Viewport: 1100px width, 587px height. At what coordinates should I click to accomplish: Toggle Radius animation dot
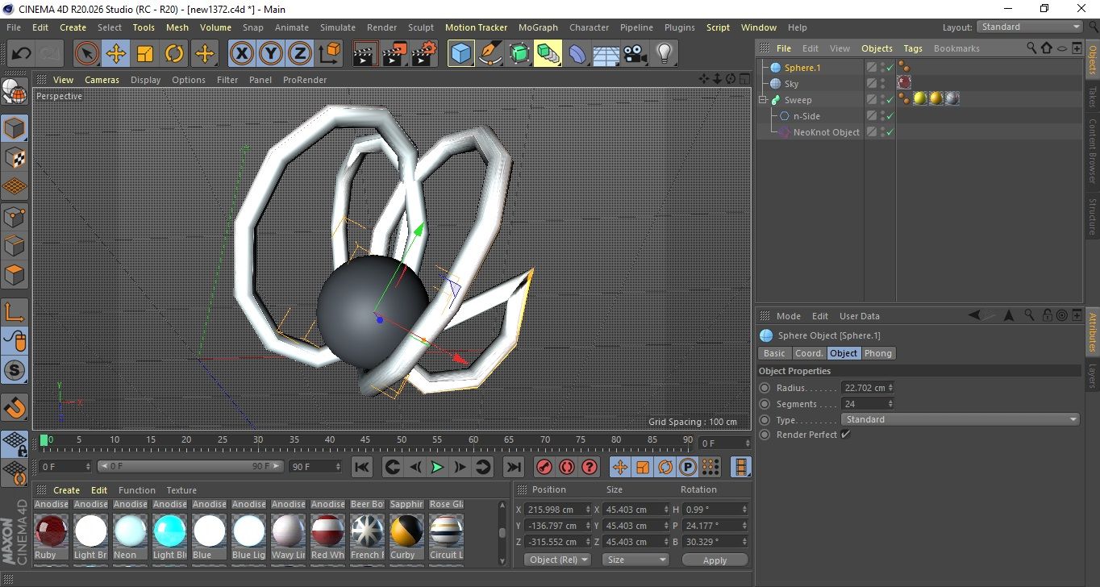point(765,388)
